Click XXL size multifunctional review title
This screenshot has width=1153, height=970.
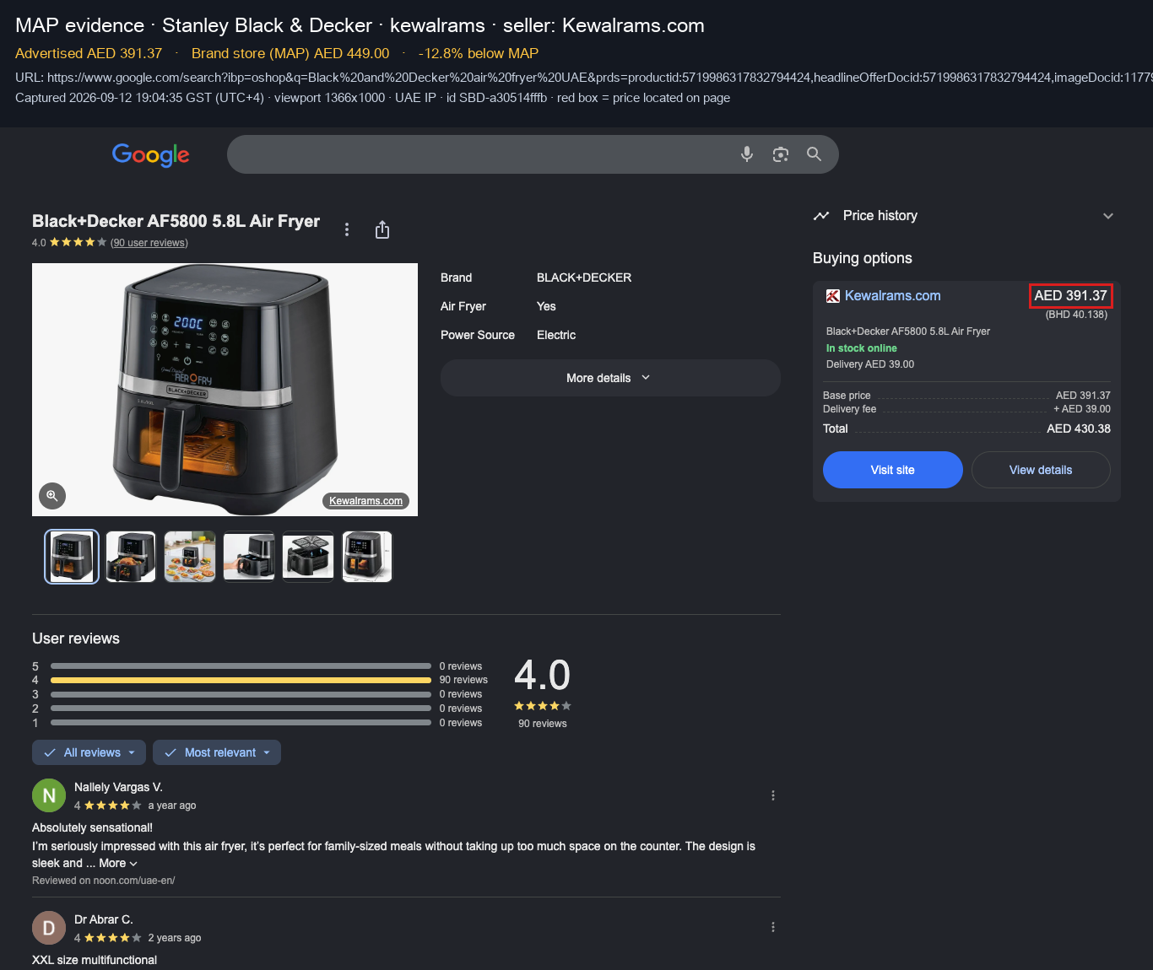pos(95,960)
